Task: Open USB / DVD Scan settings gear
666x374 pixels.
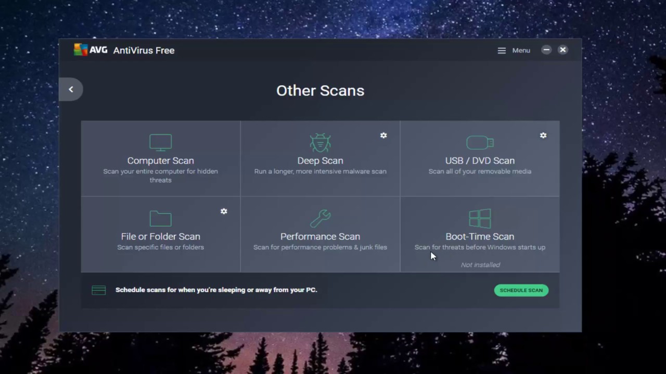Action: 543,136
